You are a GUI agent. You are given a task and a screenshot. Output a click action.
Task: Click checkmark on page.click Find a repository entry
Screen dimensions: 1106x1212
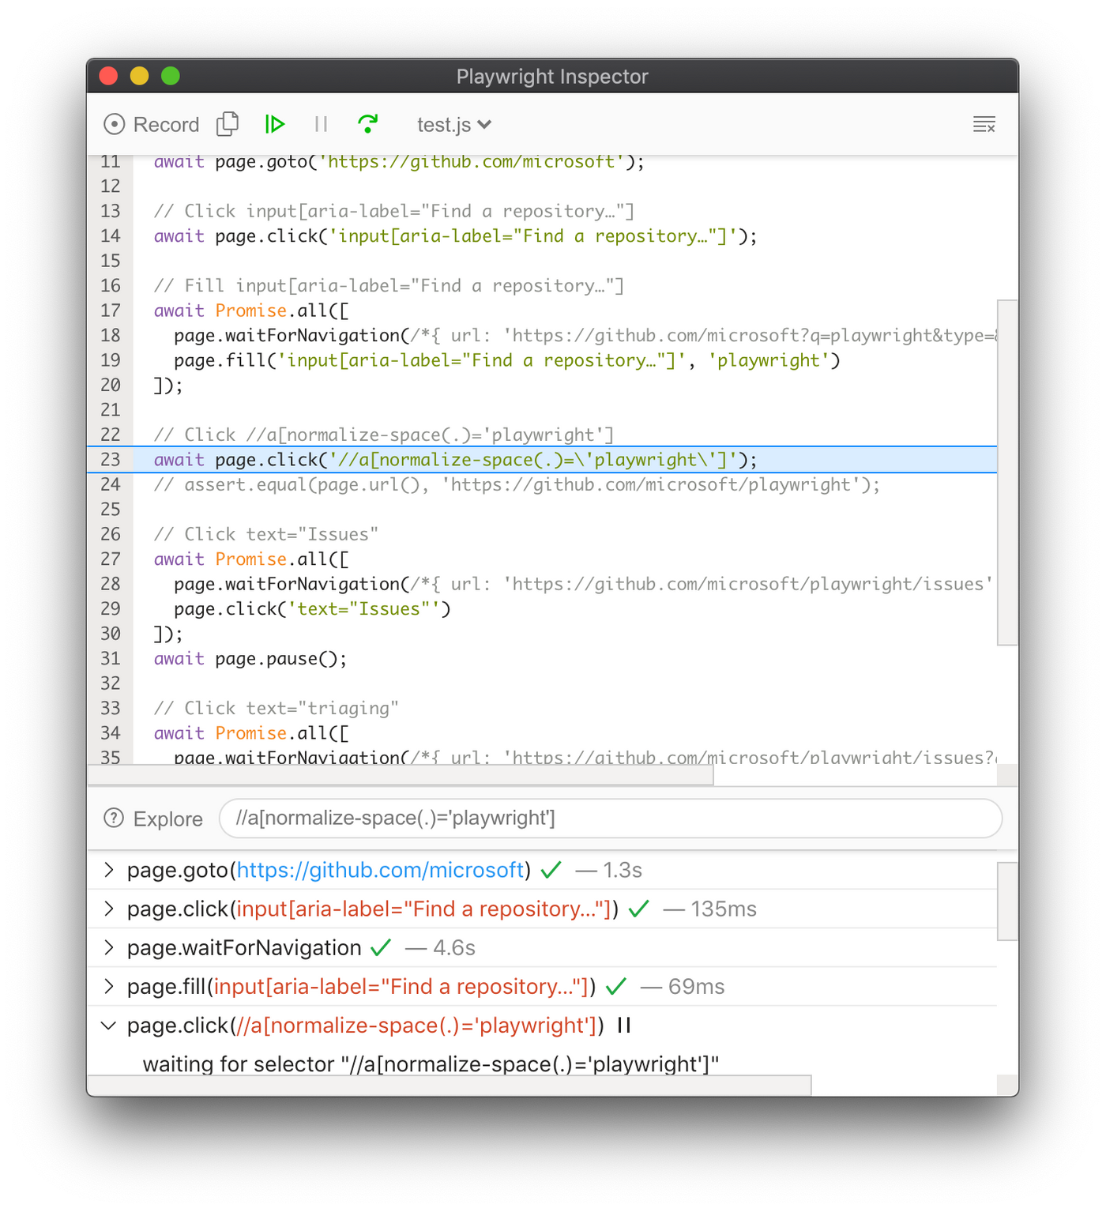coord(639,909)
